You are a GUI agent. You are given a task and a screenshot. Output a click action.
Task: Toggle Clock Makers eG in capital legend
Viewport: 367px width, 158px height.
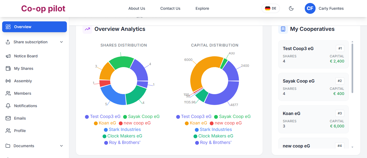click(213, 136)
